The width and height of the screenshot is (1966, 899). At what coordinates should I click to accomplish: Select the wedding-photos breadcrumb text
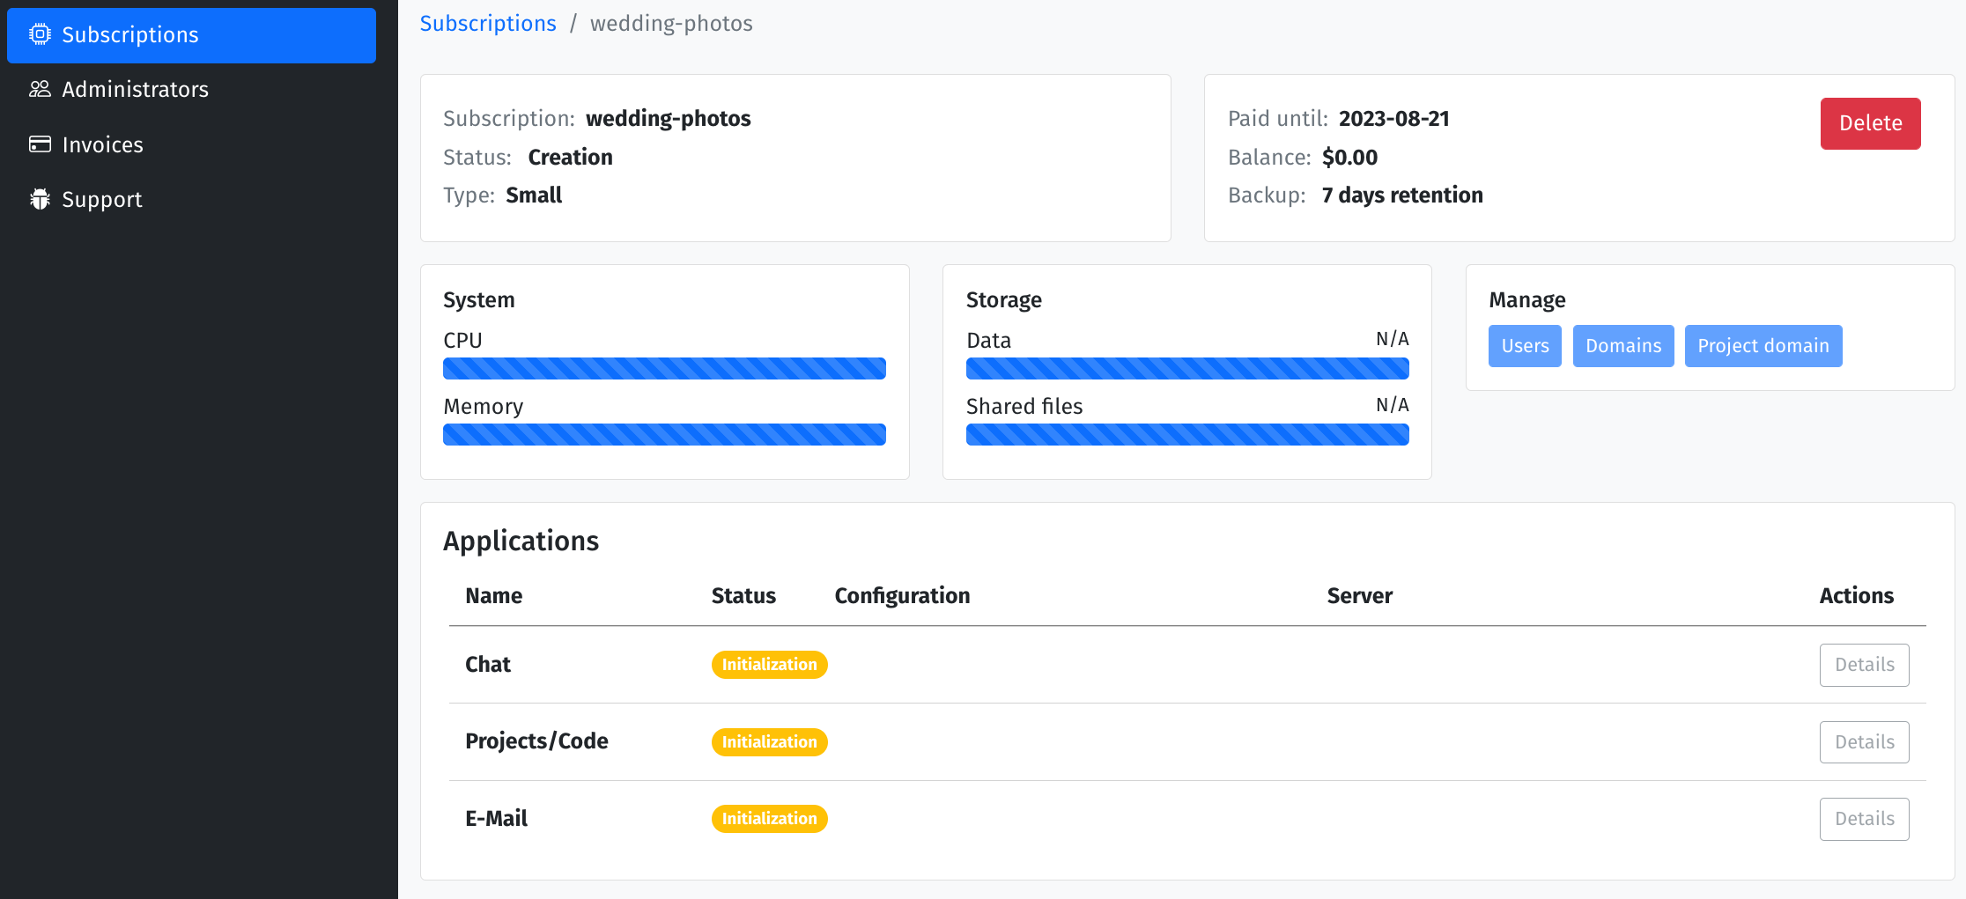[671, 23]
